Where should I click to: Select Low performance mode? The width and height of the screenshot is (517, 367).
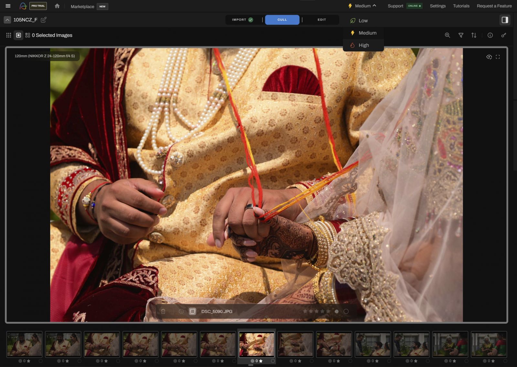[363, 20]
